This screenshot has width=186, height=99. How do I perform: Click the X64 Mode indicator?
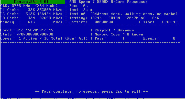pos(47,6)
